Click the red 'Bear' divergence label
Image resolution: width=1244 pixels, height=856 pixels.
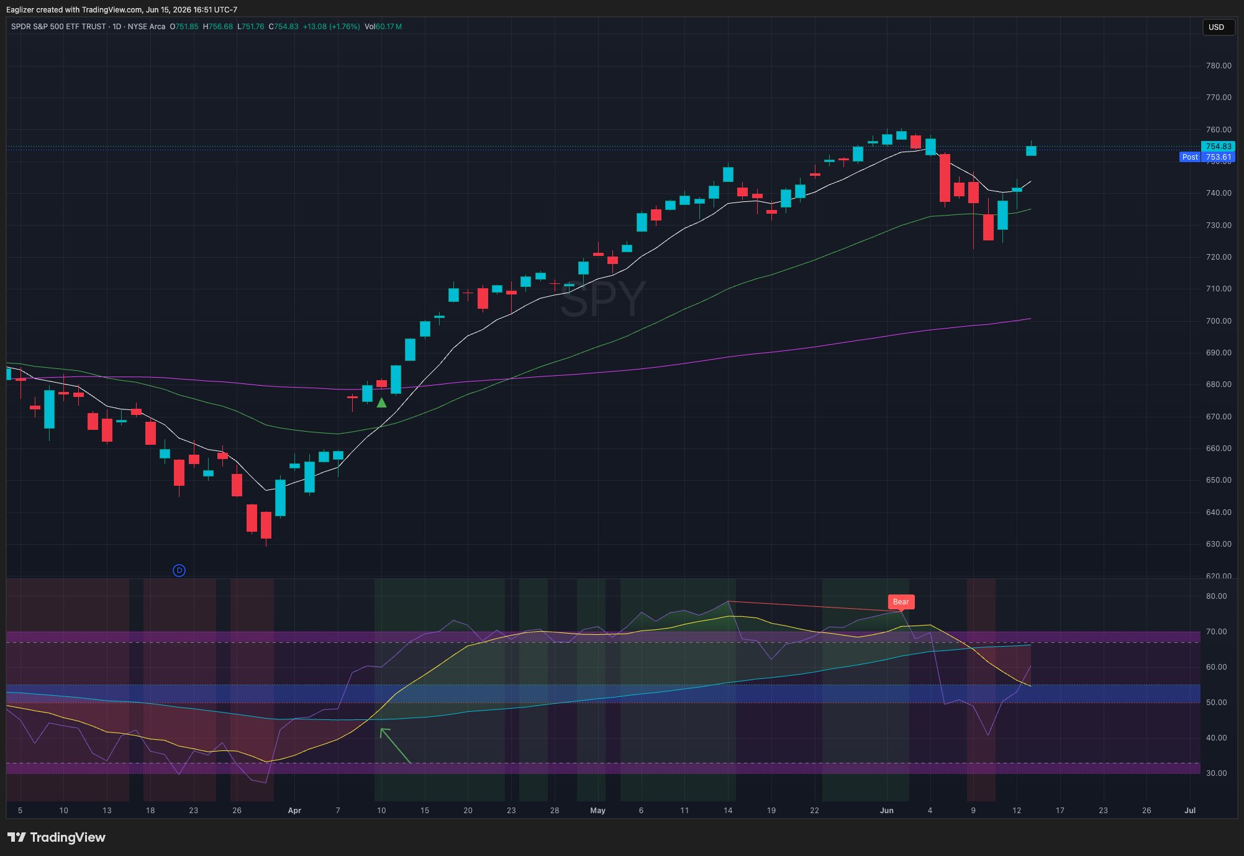click(x=901, y=601)
